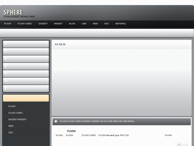Click the FLASH link in the dark sidebar

pyautogui.click(x=12, y=106)
